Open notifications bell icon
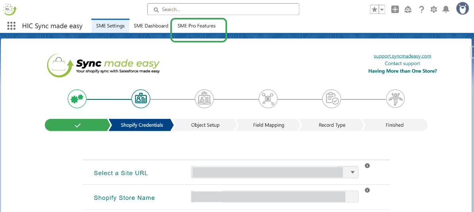The height and width of the screenshot is (212, 474). pyautogui.click(x=446, y=10)
